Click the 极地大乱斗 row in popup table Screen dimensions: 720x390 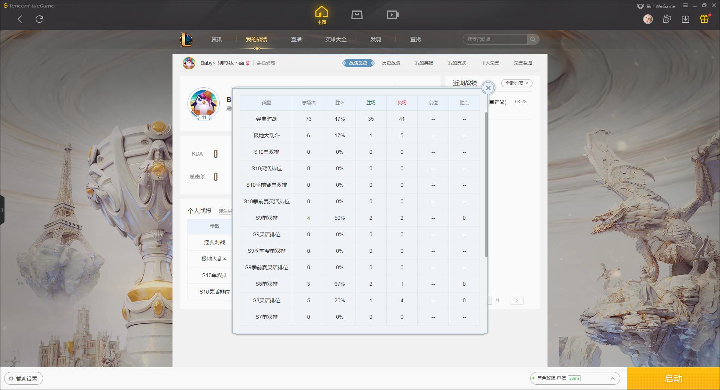[360, 135]
